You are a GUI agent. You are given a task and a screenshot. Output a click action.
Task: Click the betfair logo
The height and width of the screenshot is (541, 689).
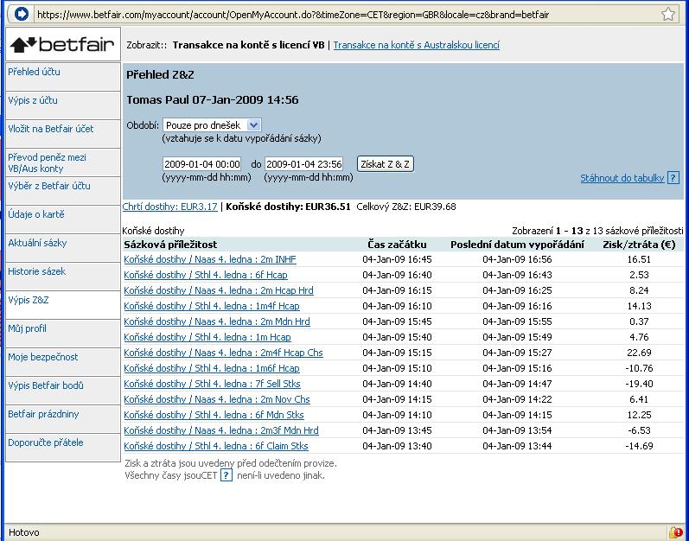tap(63, 44)
